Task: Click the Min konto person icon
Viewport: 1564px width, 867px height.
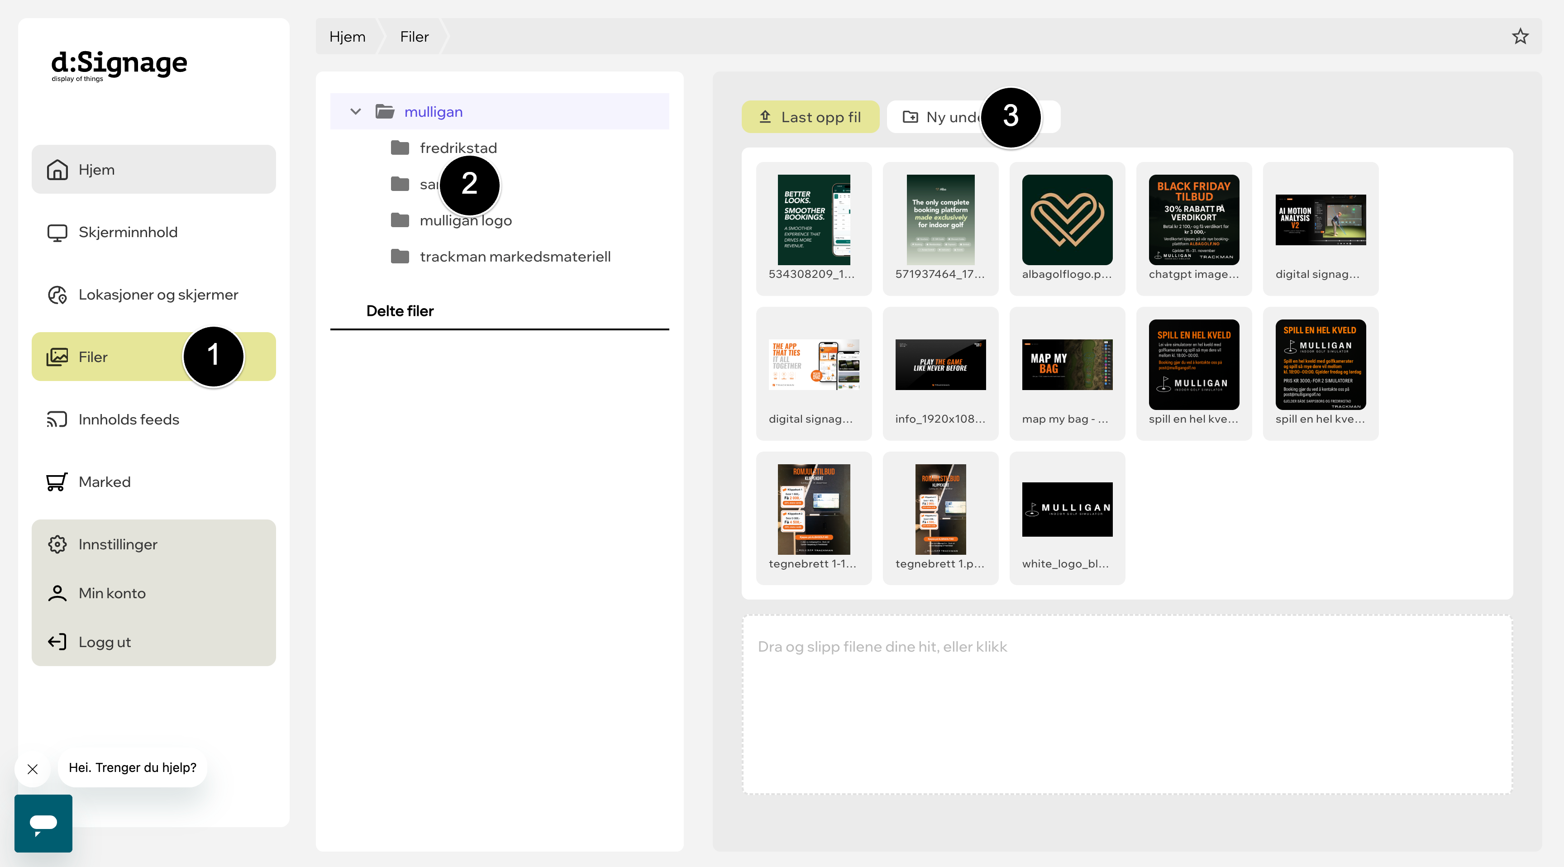Action: 57,593
